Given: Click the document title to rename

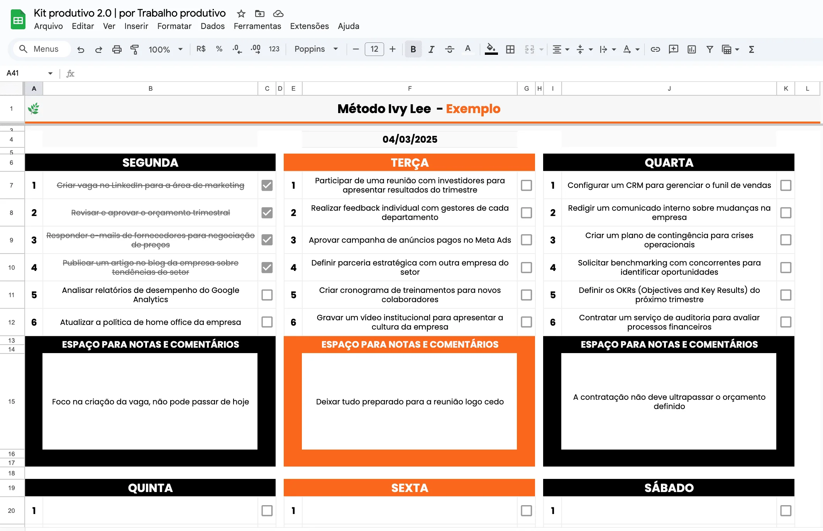Looking at the screenshot, I should click(x=130, y=13).
